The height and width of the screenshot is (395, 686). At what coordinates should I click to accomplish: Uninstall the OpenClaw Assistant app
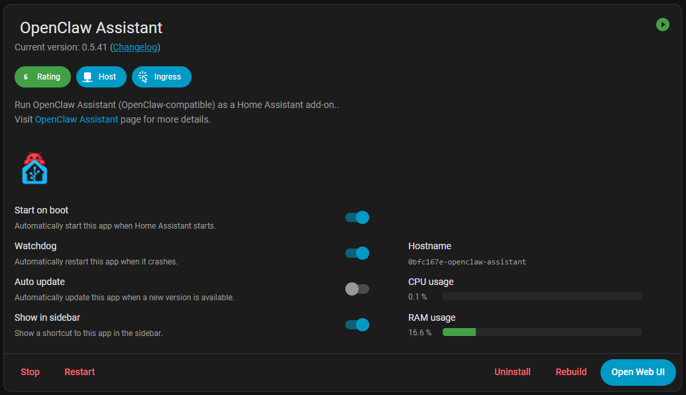pyautogui.click(x=512, y=372)
